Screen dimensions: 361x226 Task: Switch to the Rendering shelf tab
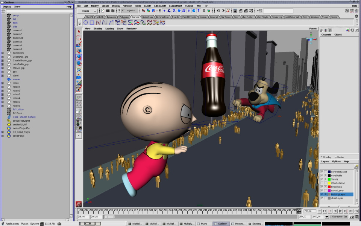tap(276, 17)
